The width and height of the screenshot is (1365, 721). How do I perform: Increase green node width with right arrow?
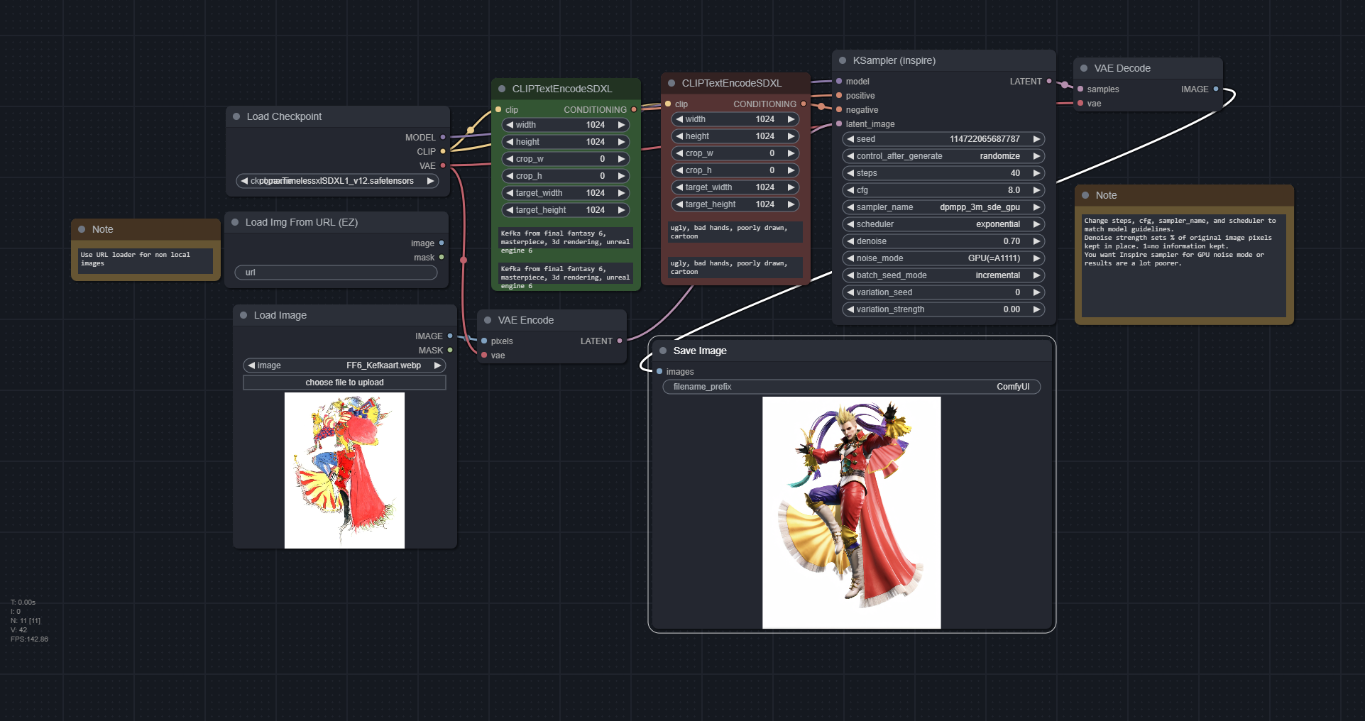click(621, 125)
